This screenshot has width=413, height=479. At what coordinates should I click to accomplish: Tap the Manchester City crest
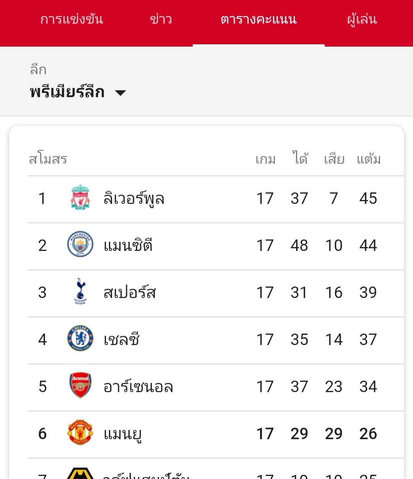point(80,244)
